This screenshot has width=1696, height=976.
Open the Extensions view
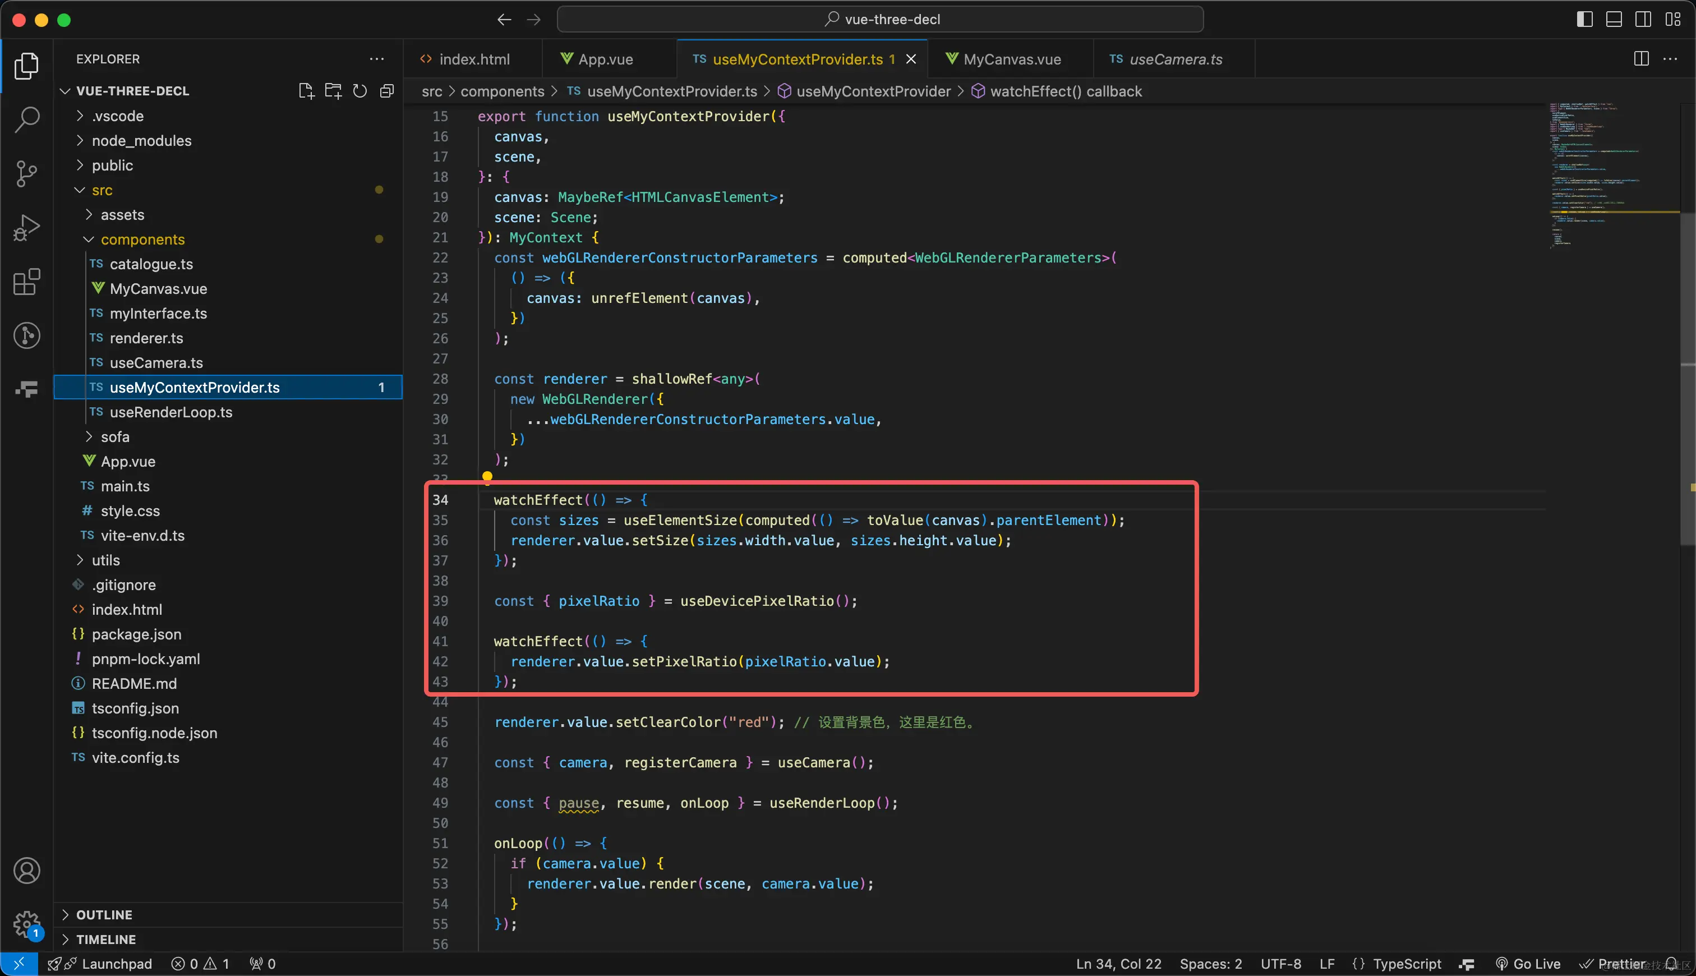click(x=27, y=282)
